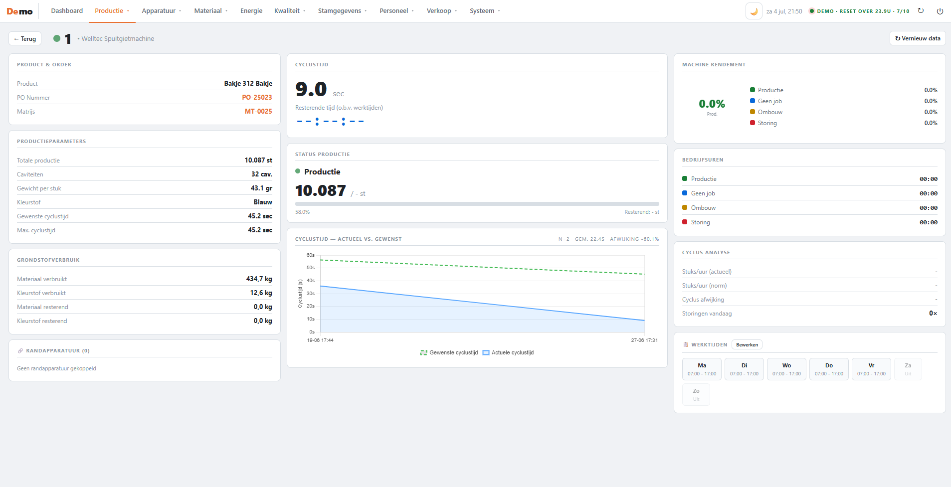Toggle Sunday (Zo) working day
The image size is (951, 487).
(696, 394)
